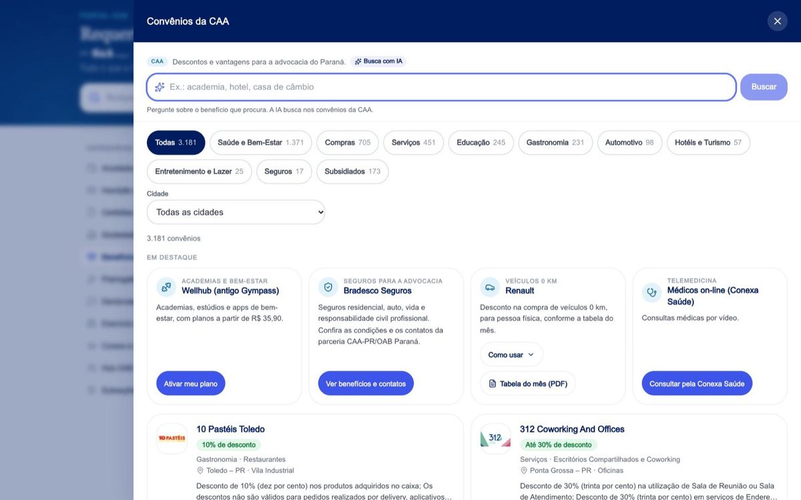Close the Convênios da CAA dialog
The width and height of the screenshot is (801, 500).
click(777, 21)
